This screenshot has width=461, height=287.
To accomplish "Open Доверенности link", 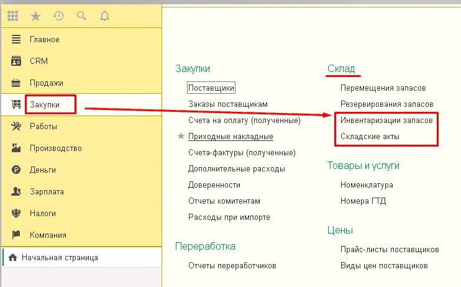I will tap(214, 185).
